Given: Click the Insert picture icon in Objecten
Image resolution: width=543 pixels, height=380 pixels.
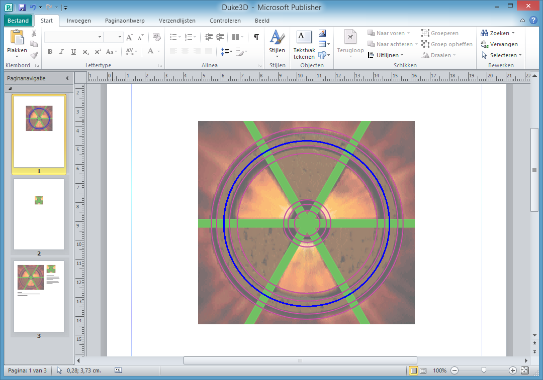Looking at the screenshot, I should [x=322, y=33].
